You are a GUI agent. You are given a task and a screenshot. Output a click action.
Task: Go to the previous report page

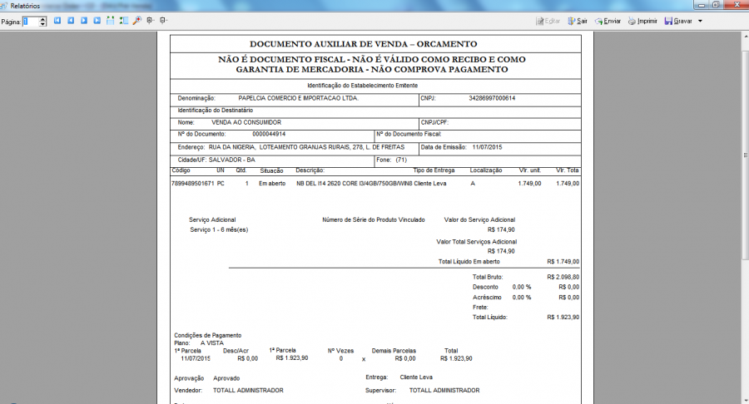pos(71,21)
